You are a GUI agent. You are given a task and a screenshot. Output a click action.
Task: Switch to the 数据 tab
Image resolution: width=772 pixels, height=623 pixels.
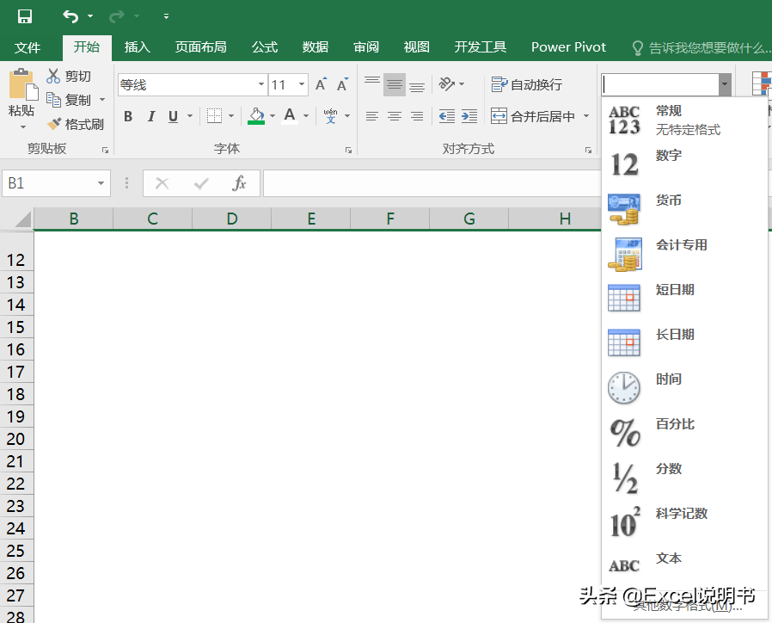316,47
